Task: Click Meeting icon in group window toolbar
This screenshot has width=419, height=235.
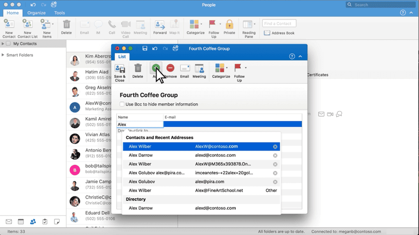Action: (x=199, y=69)
